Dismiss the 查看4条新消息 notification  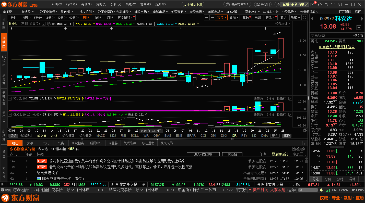[307, 4]
